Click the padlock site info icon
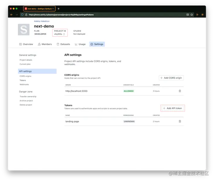This screenshot has width=214, height=181. 26,15
